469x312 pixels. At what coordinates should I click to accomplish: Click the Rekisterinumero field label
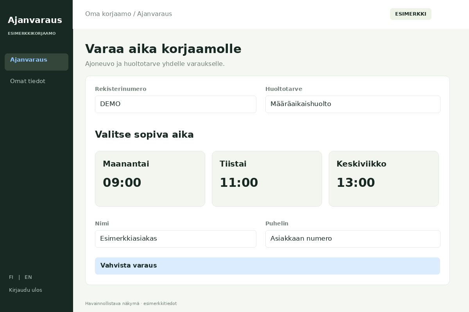pos(121,89)
